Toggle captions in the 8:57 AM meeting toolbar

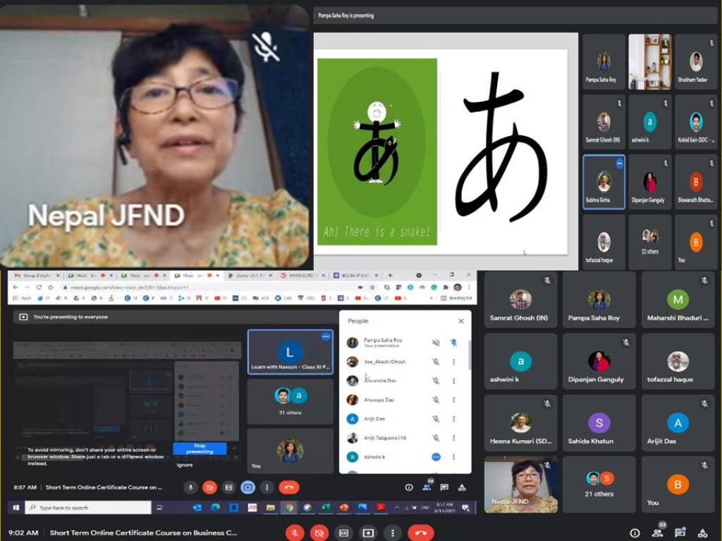point(229,487)
